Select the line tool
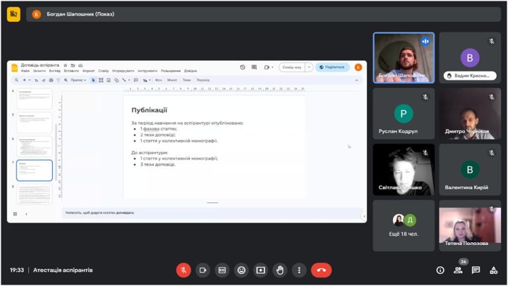The width and height of the screenshot is (508, 286). click(x=124, y=80)
